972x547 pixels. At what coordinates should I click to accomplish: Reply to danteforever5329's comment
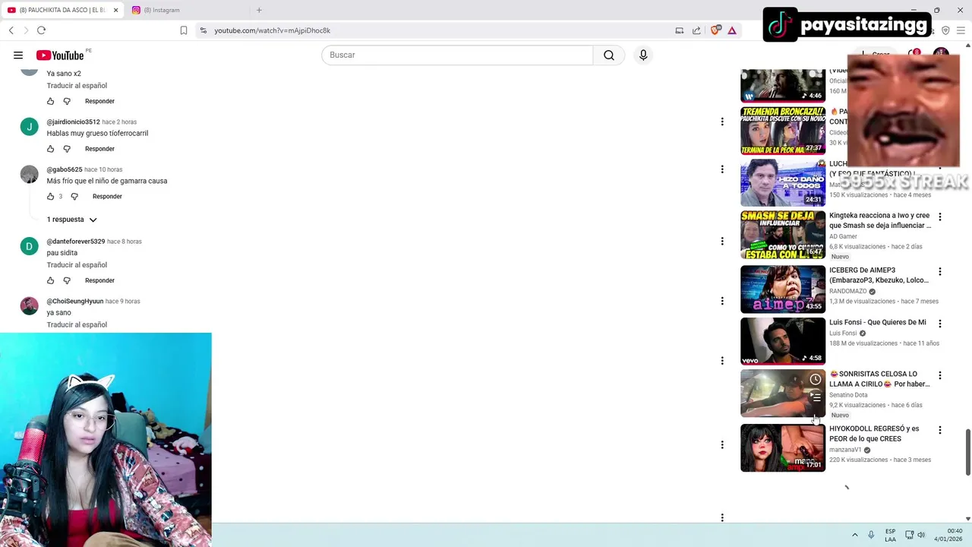(99, 280)
